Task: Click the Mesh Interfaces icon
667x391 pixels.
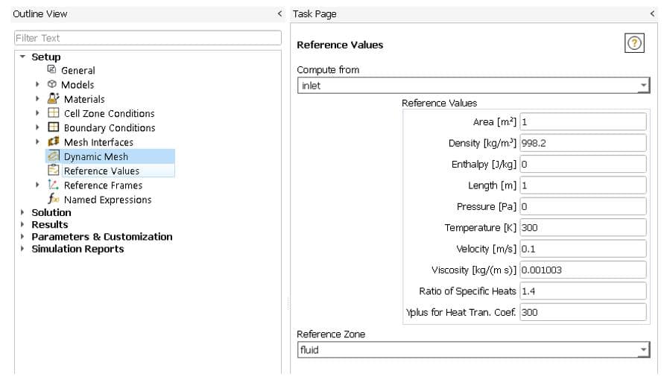Action: 53,142
